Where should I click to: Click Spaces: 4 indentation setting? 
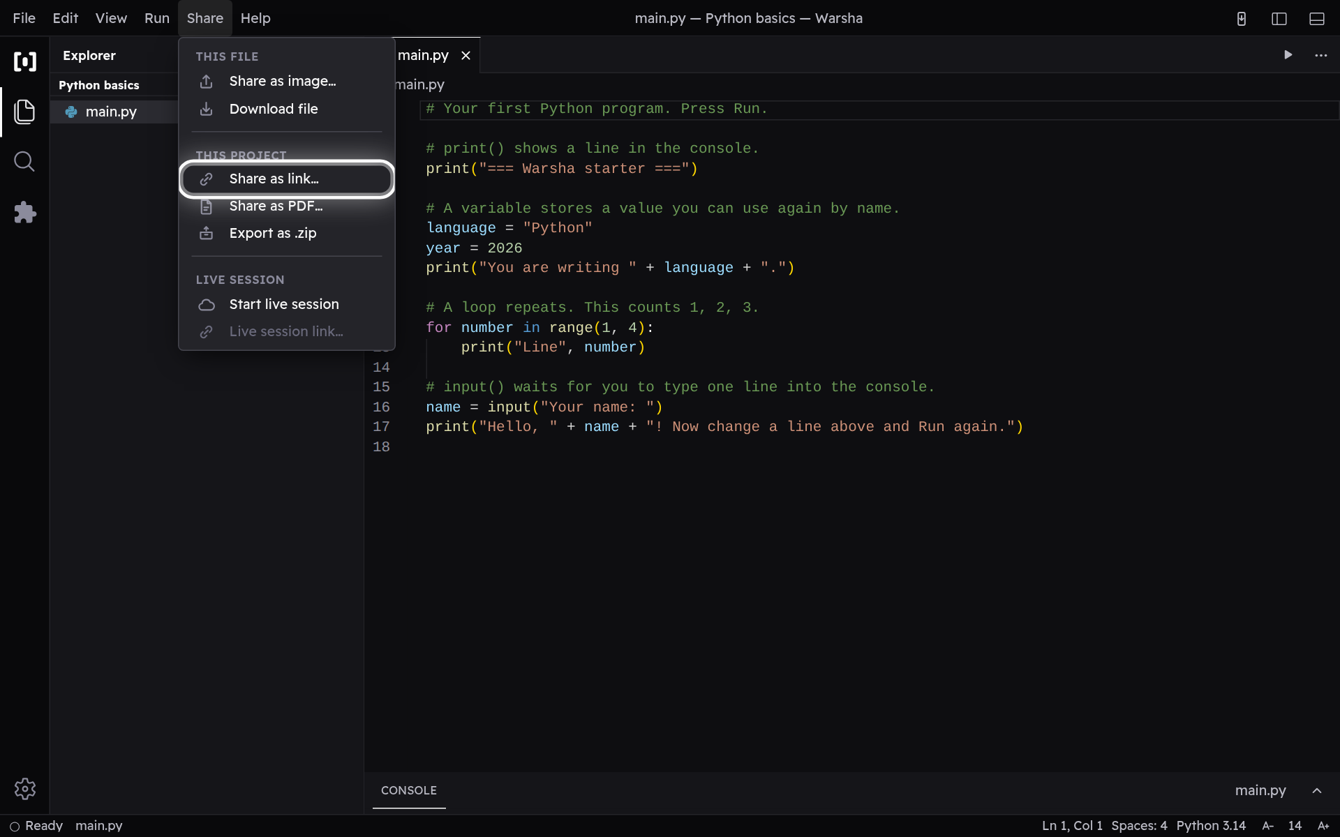pyautogui.click(x=1139, y=826)
